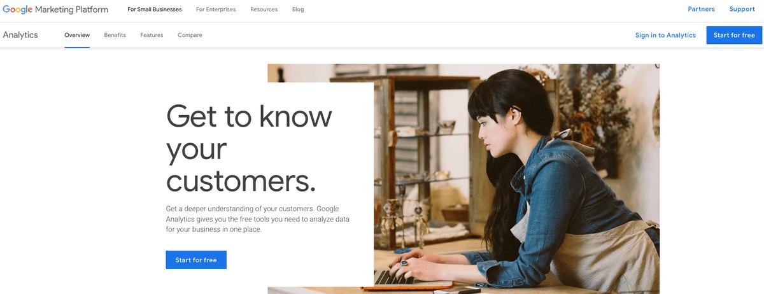
Task: Visit the Blog from the top navigation
Action: click(298, 10)
